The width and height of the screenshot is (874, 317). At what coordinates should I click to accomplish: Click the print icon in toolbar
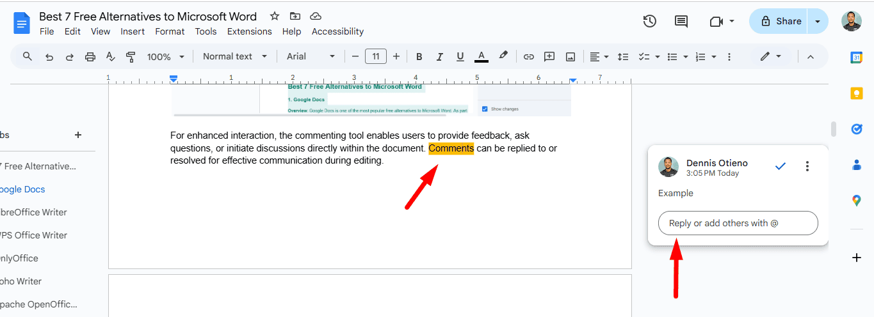point(90,56)
